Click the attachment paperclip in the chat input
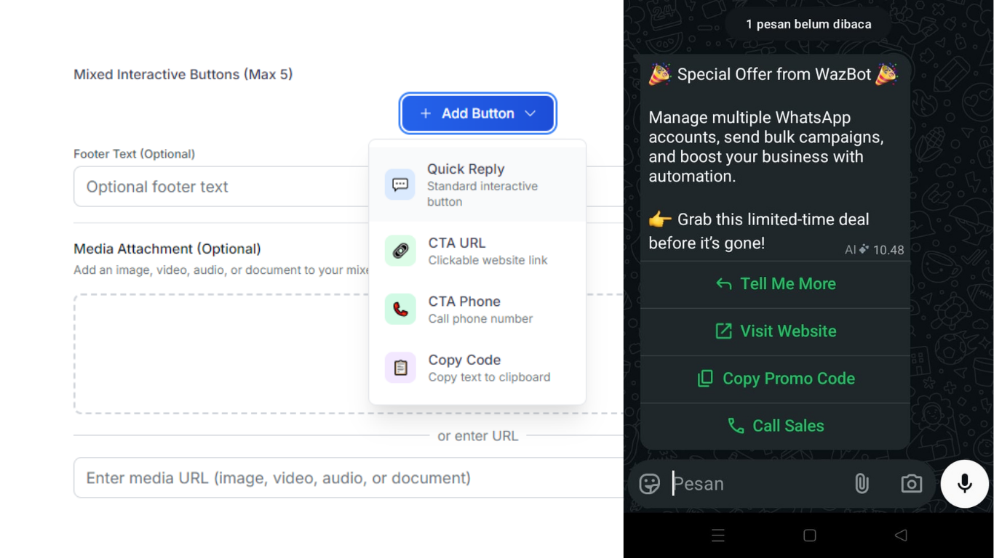This screenshot has width=994, height=558. pos(862,483)
